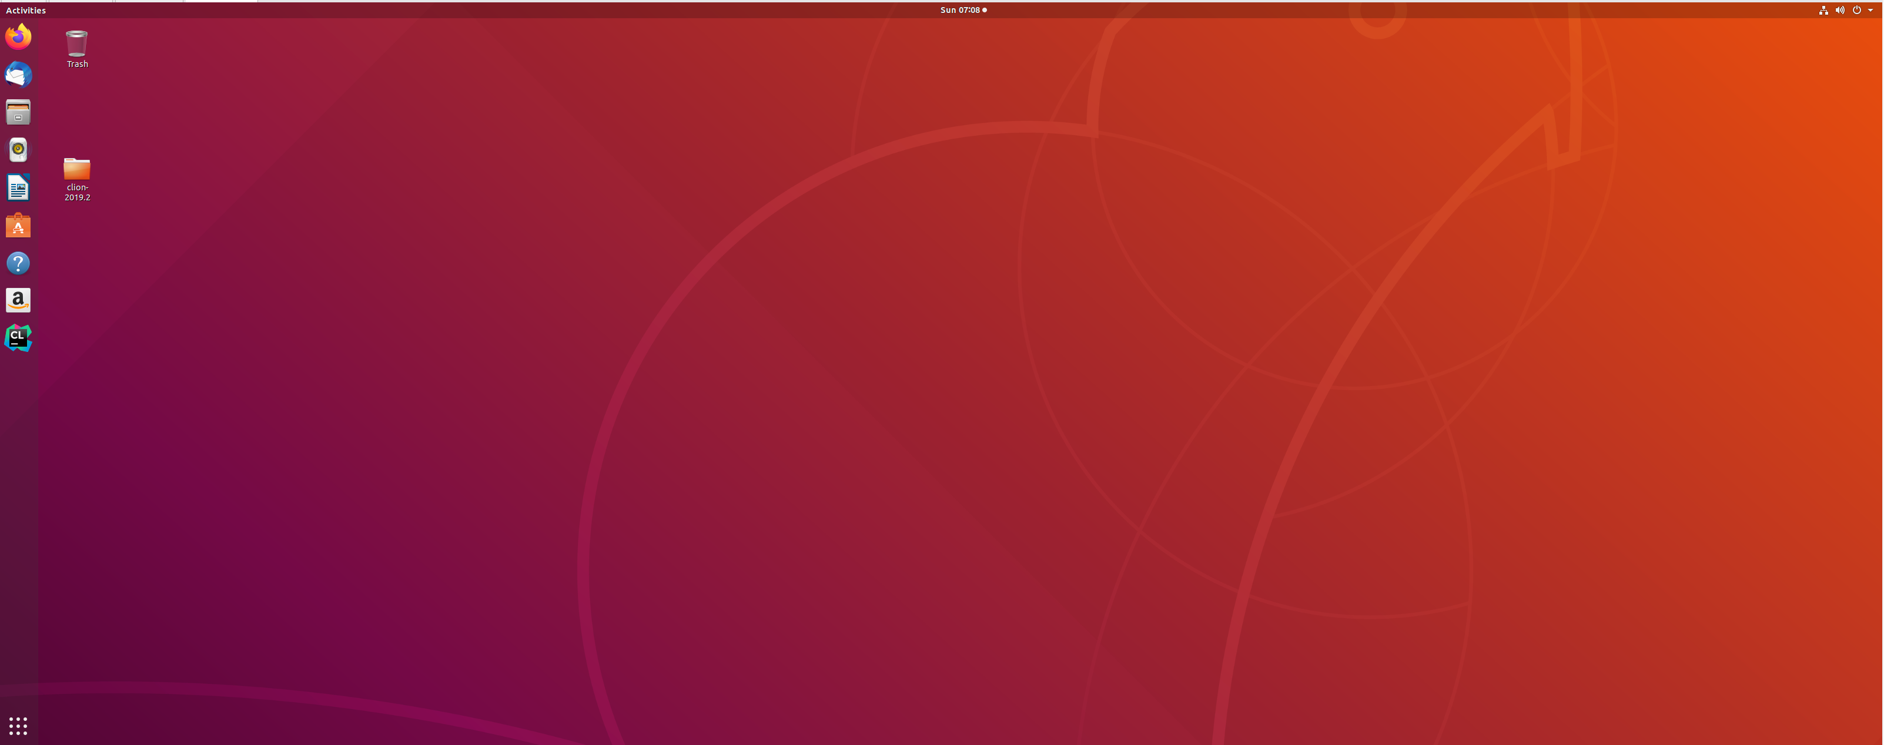Open the Amazon shortcut

pyautogui.click(x=18, y=300)
